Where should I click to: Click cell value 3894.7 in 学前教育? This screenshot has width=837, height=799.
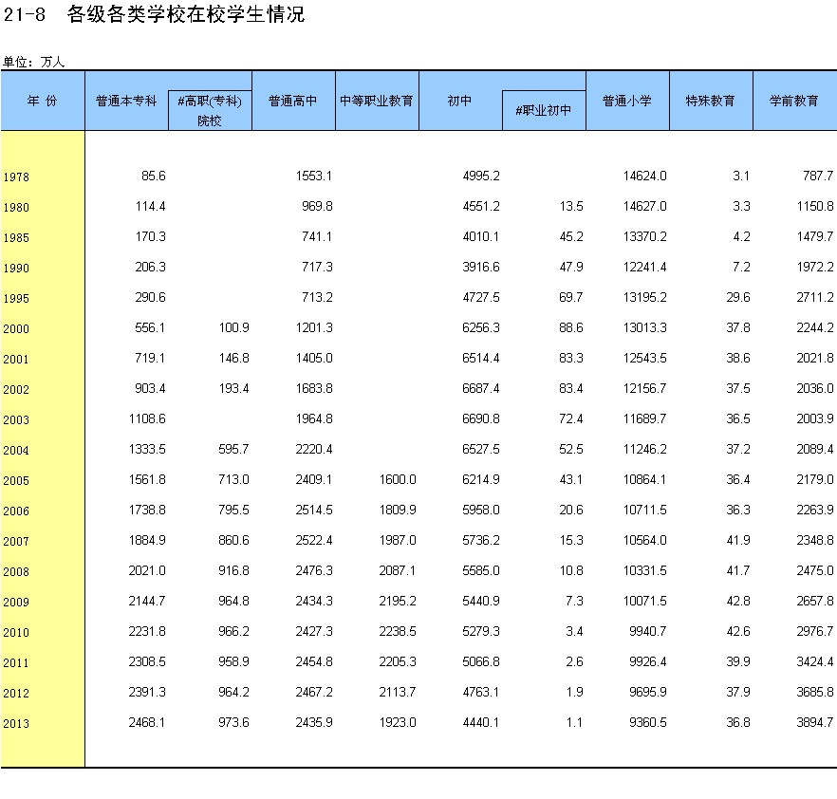point(815,722)
